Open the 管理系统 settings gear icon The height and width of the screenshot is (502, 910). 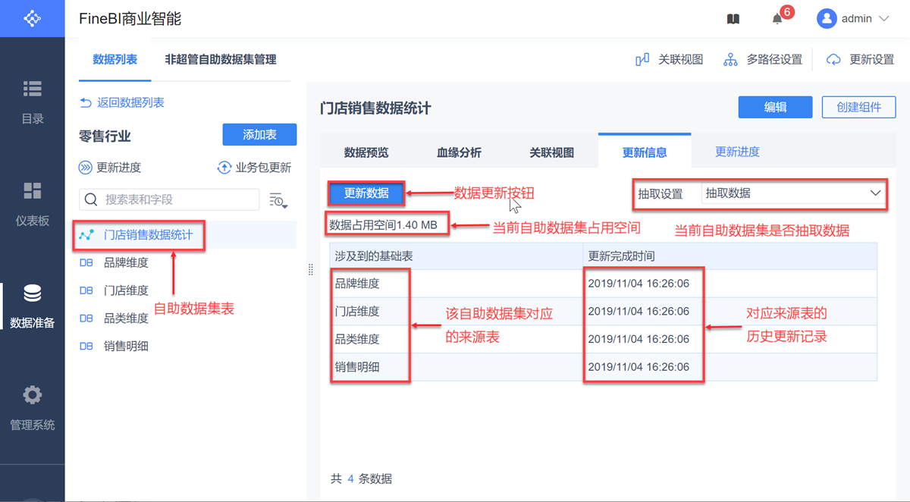pyautogui.click(x=33, y=395)
